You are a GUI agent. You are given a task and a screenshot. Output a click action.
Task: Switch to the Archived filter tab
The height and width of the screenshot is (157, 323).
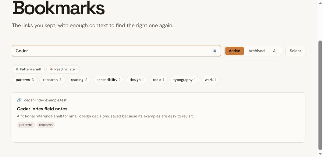(x=257, y=51)
